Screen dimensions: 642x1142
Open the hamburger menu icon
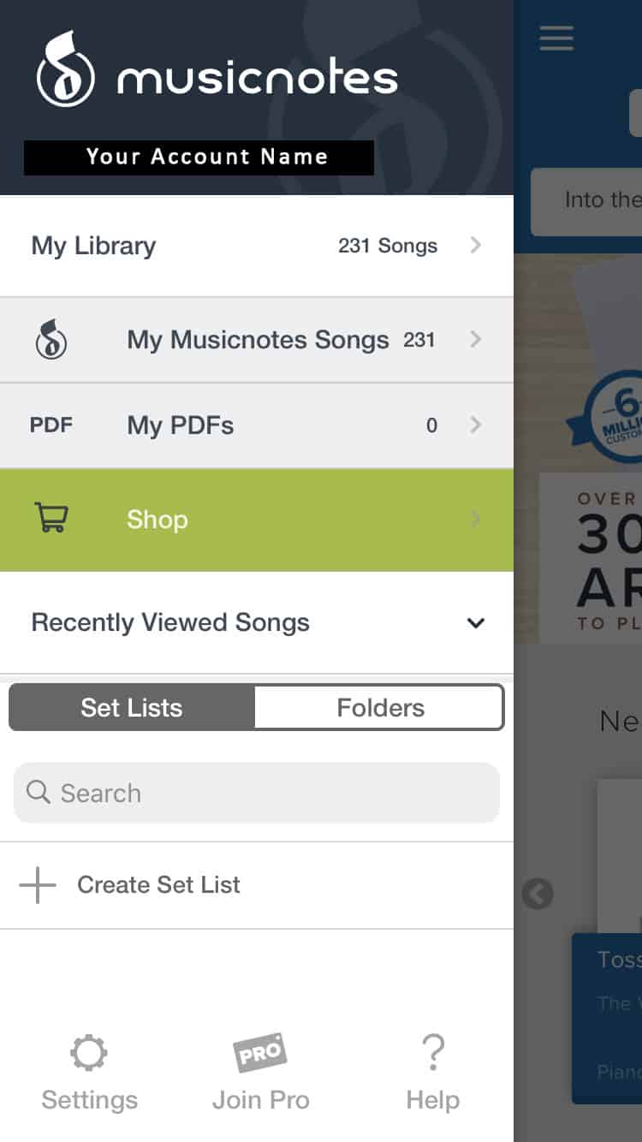556,39
